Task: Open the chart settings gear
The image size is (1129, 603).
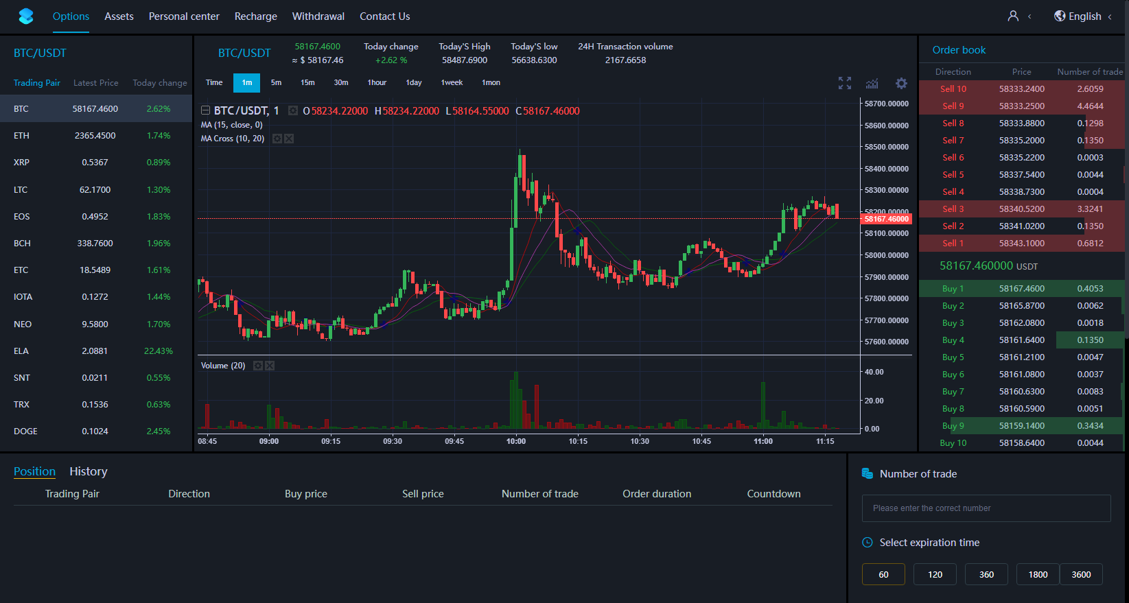Action: (x=901, y=83)
